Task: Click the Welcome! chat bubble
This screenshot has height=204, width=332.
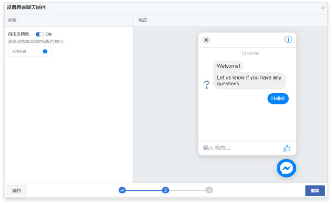Action: (228, 66)
